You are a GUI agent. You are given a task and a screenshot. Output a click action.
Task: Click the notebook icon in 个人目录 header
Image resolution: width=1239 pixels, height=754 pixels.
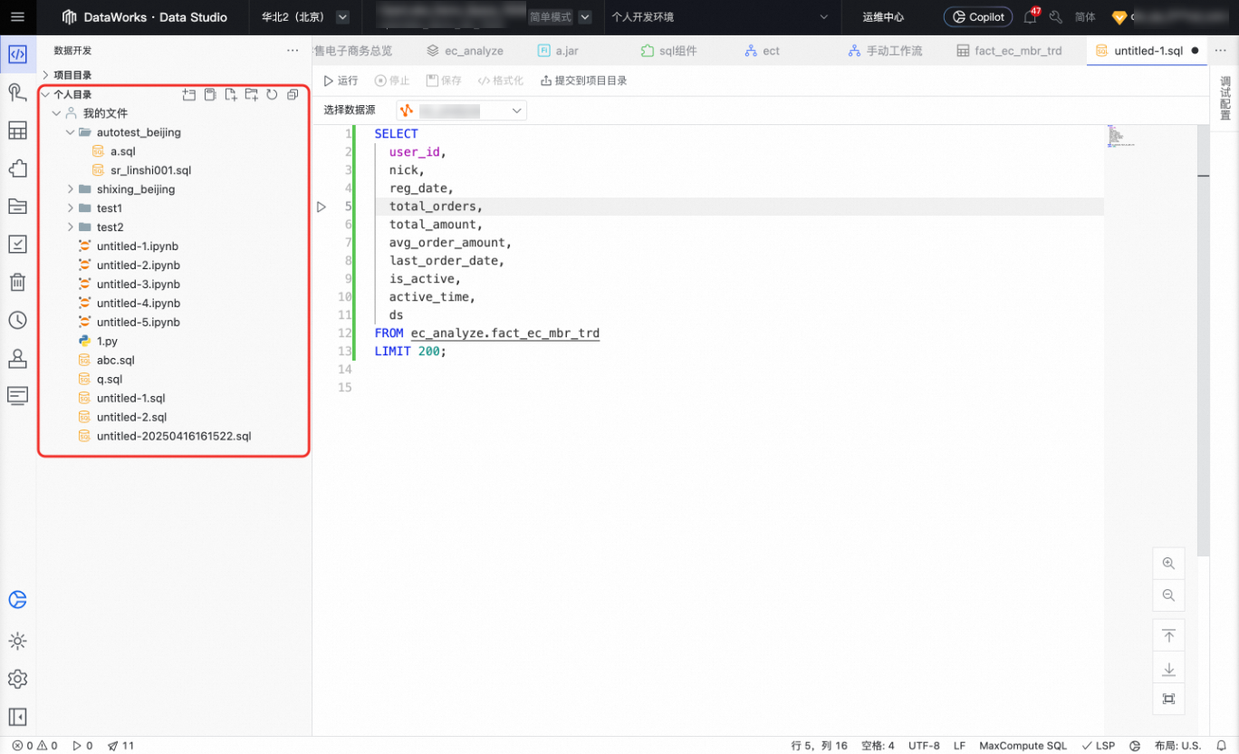(209, 94)
